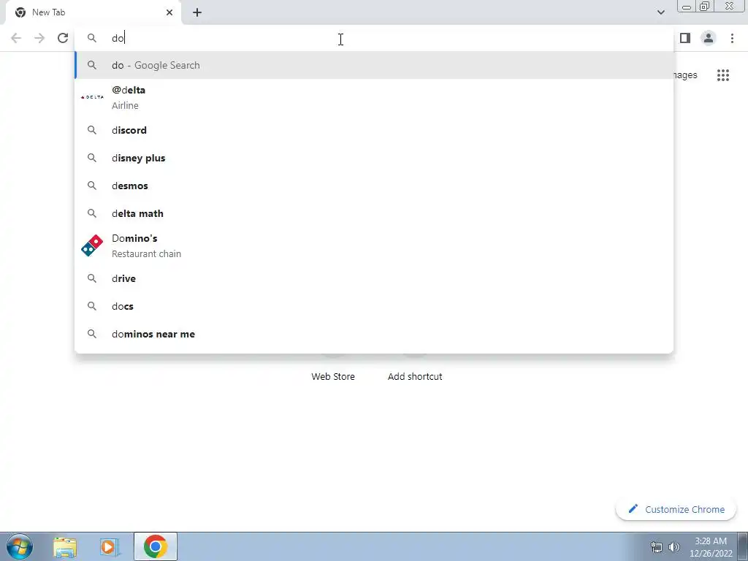This screenshot has height=561, width=748.
Task: Toggle the side panel icon
Action: coord(685,38)
